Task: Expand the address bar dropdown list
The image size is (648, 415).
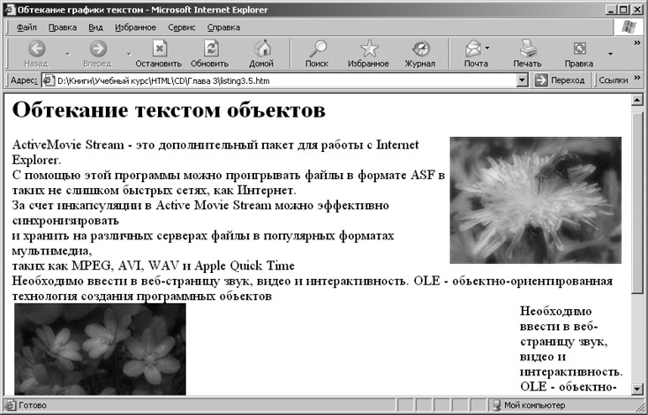Action: coord(523,80)
